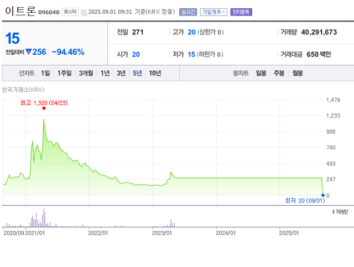Click the 2024/01 axis date label
The width and height of the screenshot is (354, 267).
(x=226, y=233)
